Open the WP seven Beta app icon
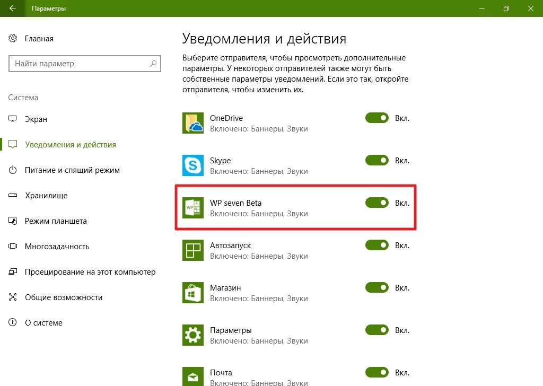This screenshot has height=386, width=543. pyautogui.click(x=193, y=208)
